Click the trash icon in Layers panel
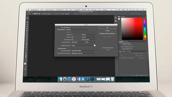Image resolution: width=172 pixels, height=97 pixels. [146, 75]
